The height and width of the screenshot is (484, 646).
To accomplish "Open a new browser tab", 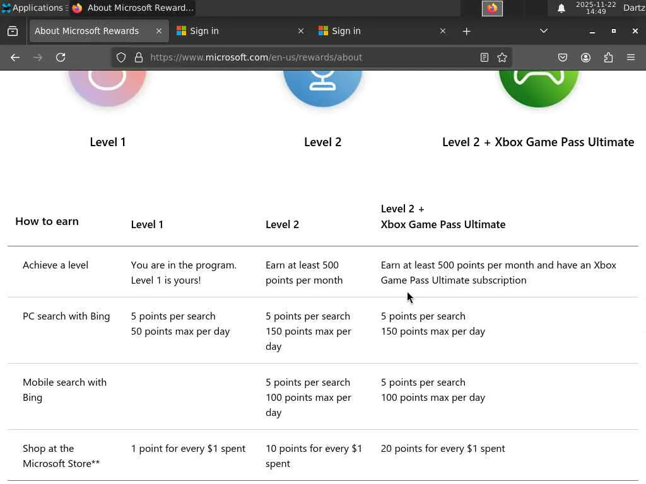I will pos(466,32).
